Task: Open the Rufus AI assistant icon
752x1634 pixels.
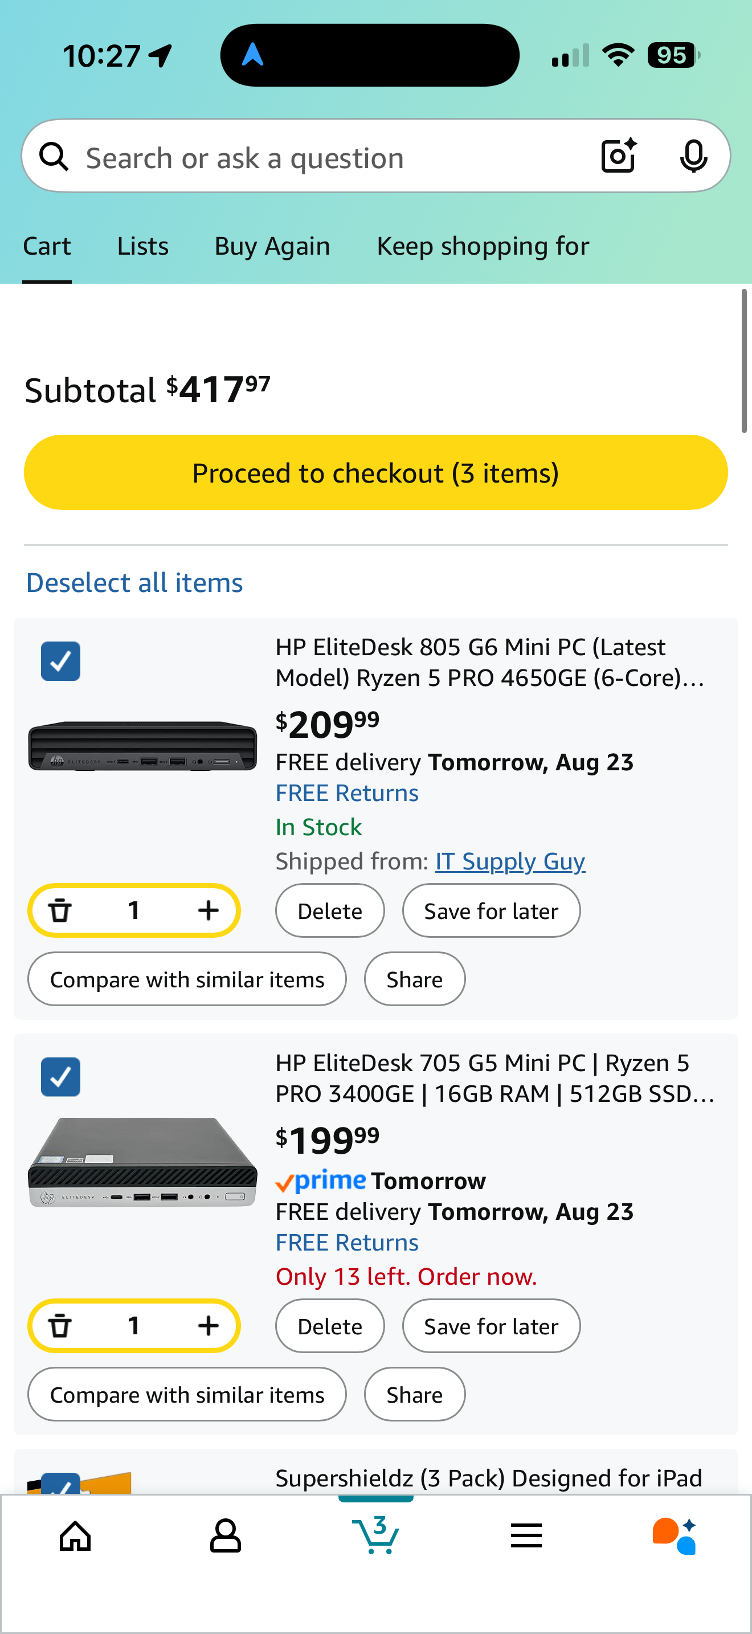Action: click(x=675, y=1535)
